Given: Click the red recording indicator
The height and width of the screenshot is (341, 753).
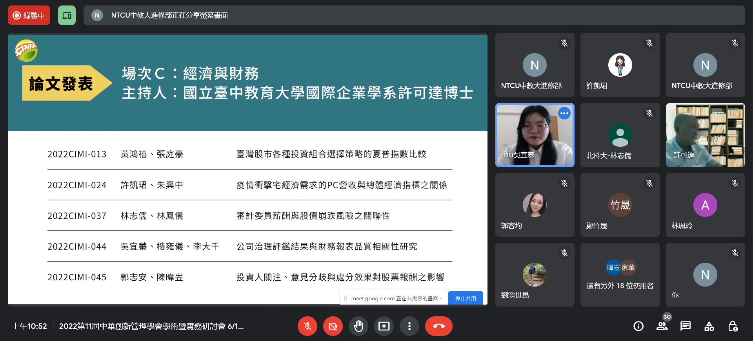Looking at the screenshot, I should [29, 15].
